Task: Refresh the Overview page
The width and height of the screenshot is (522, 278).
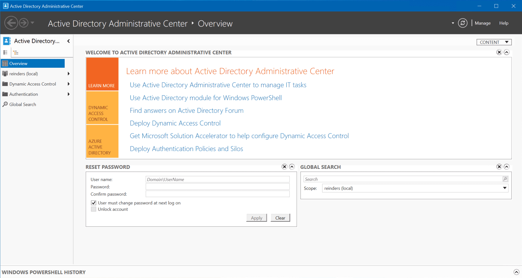Action: 463,23
